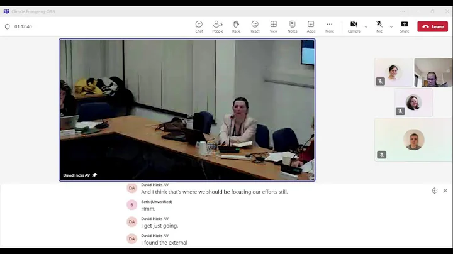Image resolution: width=453 pixels, height=254 pixels.
Task: Click muted mic icon on top-left participant tile
Action: [x=380, y=81]
